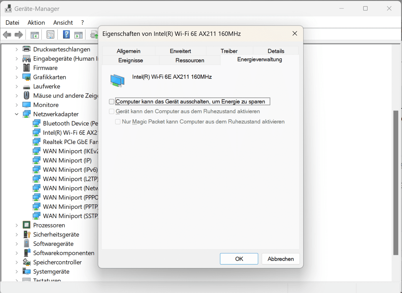Open the Aktion menu
This screenshot has width=402, height=293.
point(36,23)
